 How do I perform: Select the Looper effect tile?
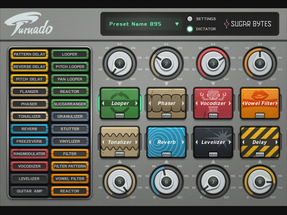[120, 103]
